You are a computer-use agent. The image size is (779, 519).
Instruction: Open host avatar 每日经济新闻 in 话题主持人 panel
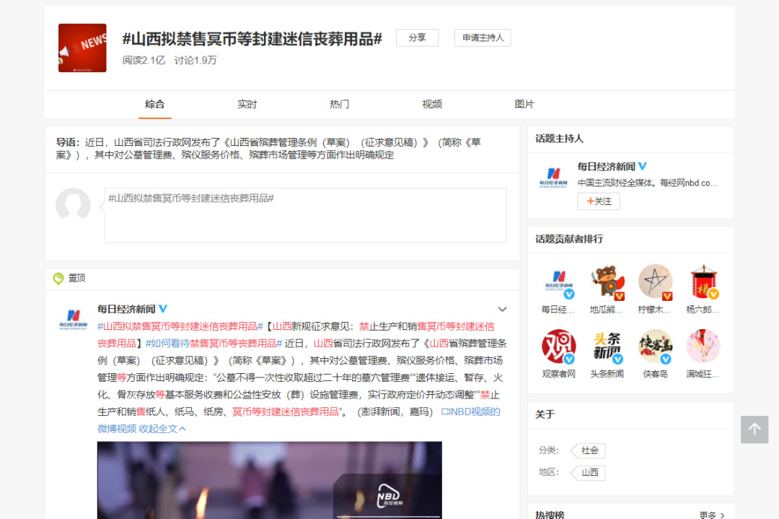tap(553, 177)
